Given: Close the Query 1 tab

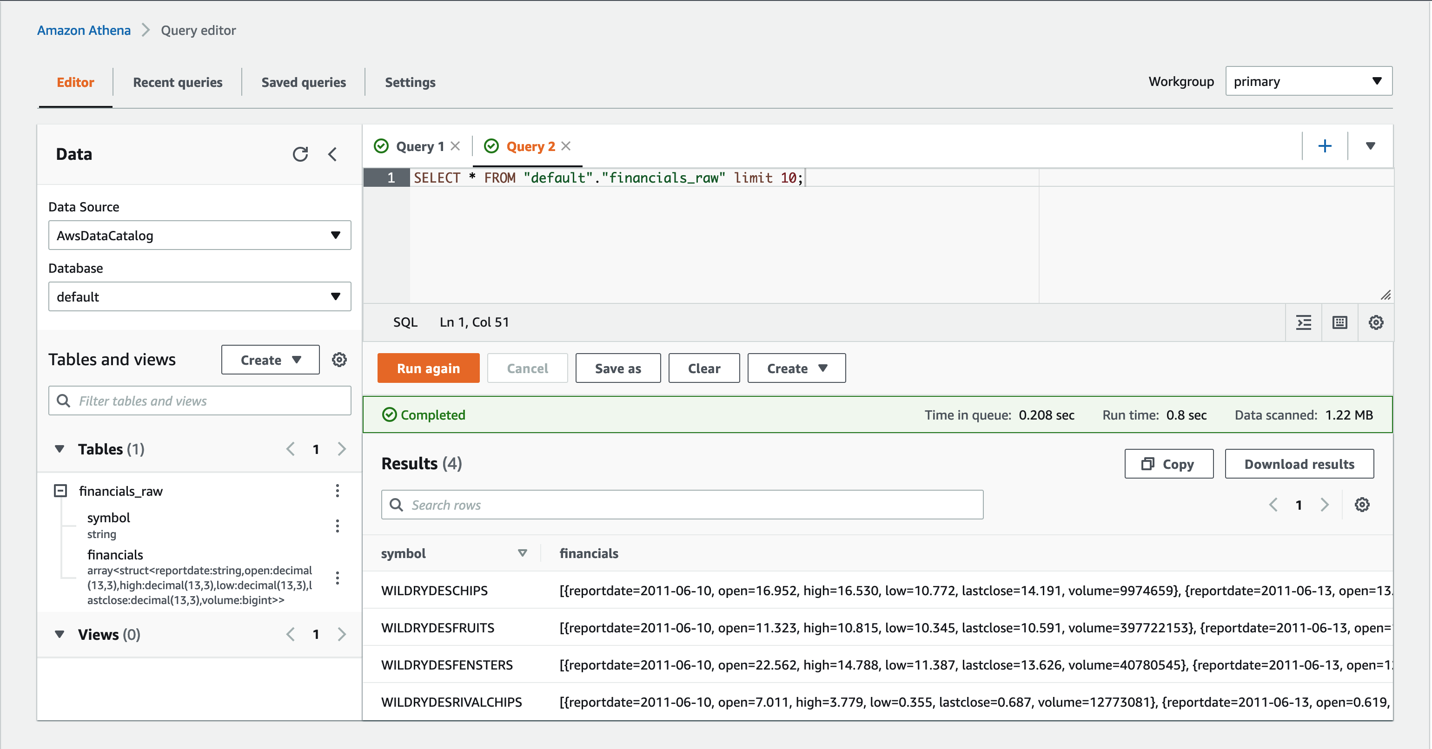Looking at the screenshot, I should [455, 146].
